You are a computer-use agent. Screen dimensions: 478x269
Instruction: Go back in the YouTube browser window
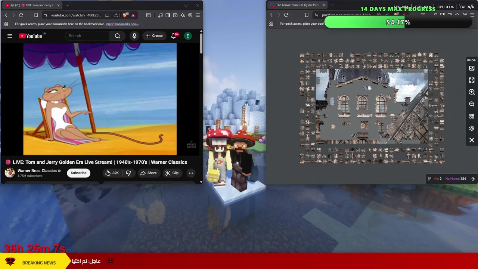coord(6,15)
